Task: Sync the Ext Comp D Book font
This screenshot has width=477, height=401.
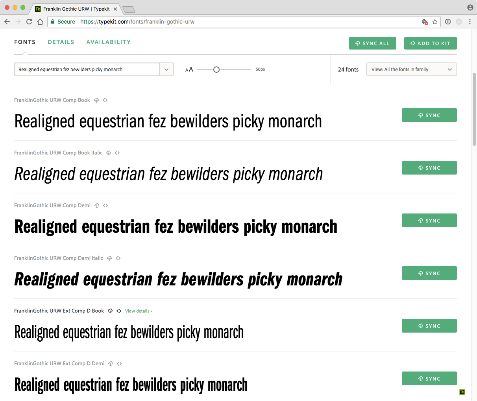Action: pos(429,326)
